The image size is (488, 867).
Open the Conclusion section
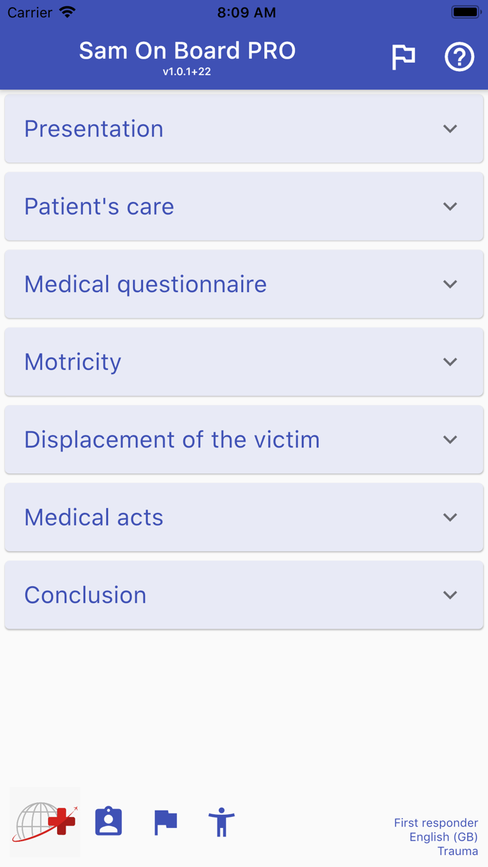pos(86,595)
